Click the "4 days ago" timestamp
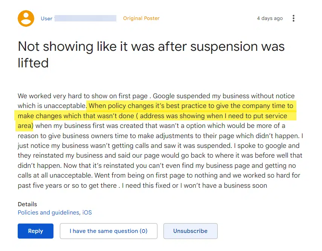 (270, 18)
